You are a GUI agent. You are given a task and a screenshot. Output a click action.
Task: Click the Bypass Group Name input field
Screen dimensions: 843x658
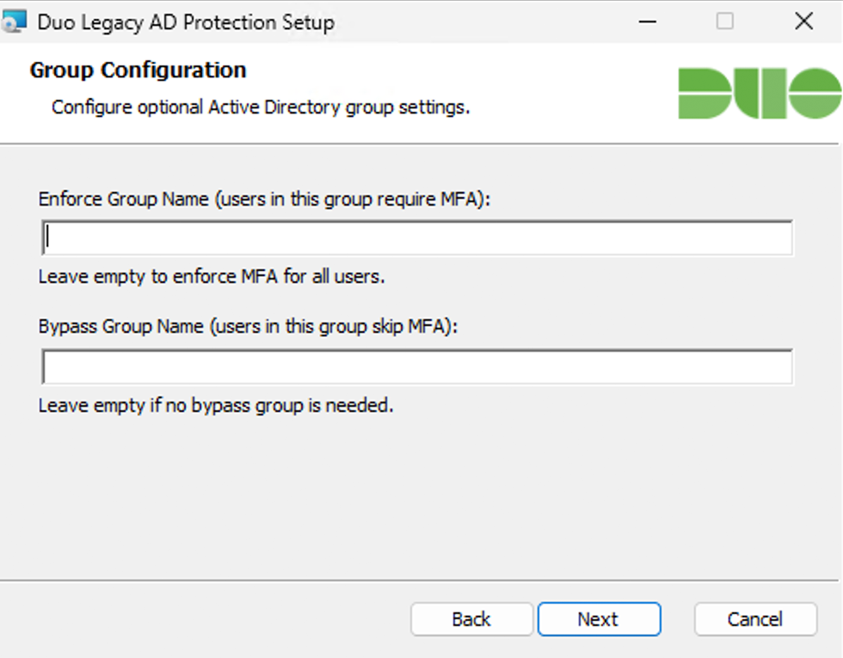click(416, 366)
